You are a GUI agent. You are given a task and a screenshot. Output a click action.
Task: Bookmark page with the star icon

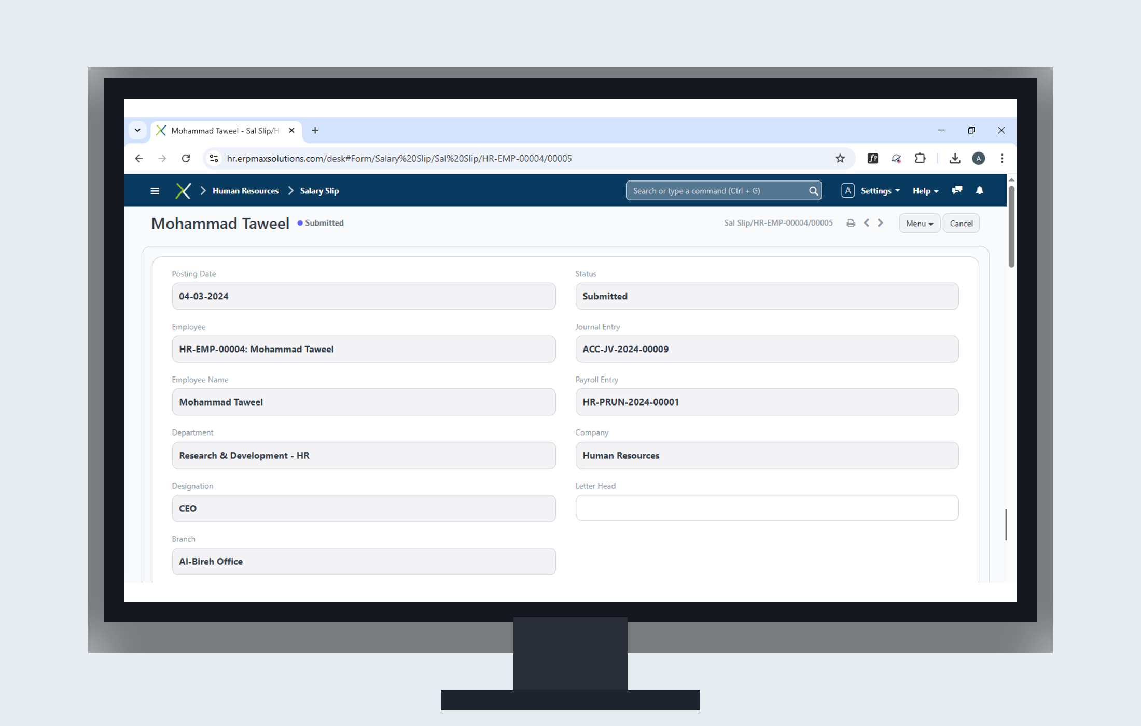pos(840,159)
